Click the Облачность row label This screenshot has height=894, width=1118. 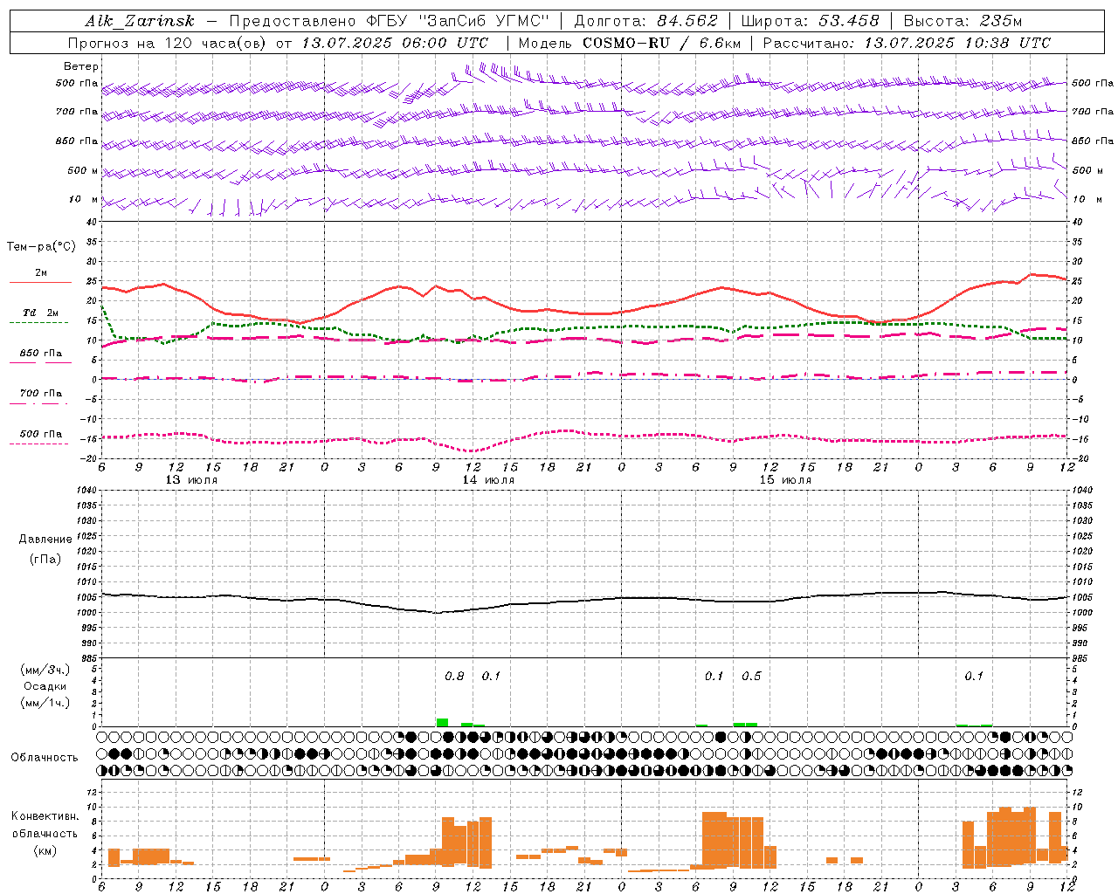(x=45, y=758)
